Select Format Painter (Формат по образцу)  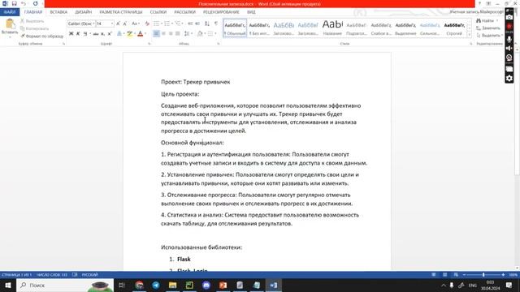click(x=41, y=36)
